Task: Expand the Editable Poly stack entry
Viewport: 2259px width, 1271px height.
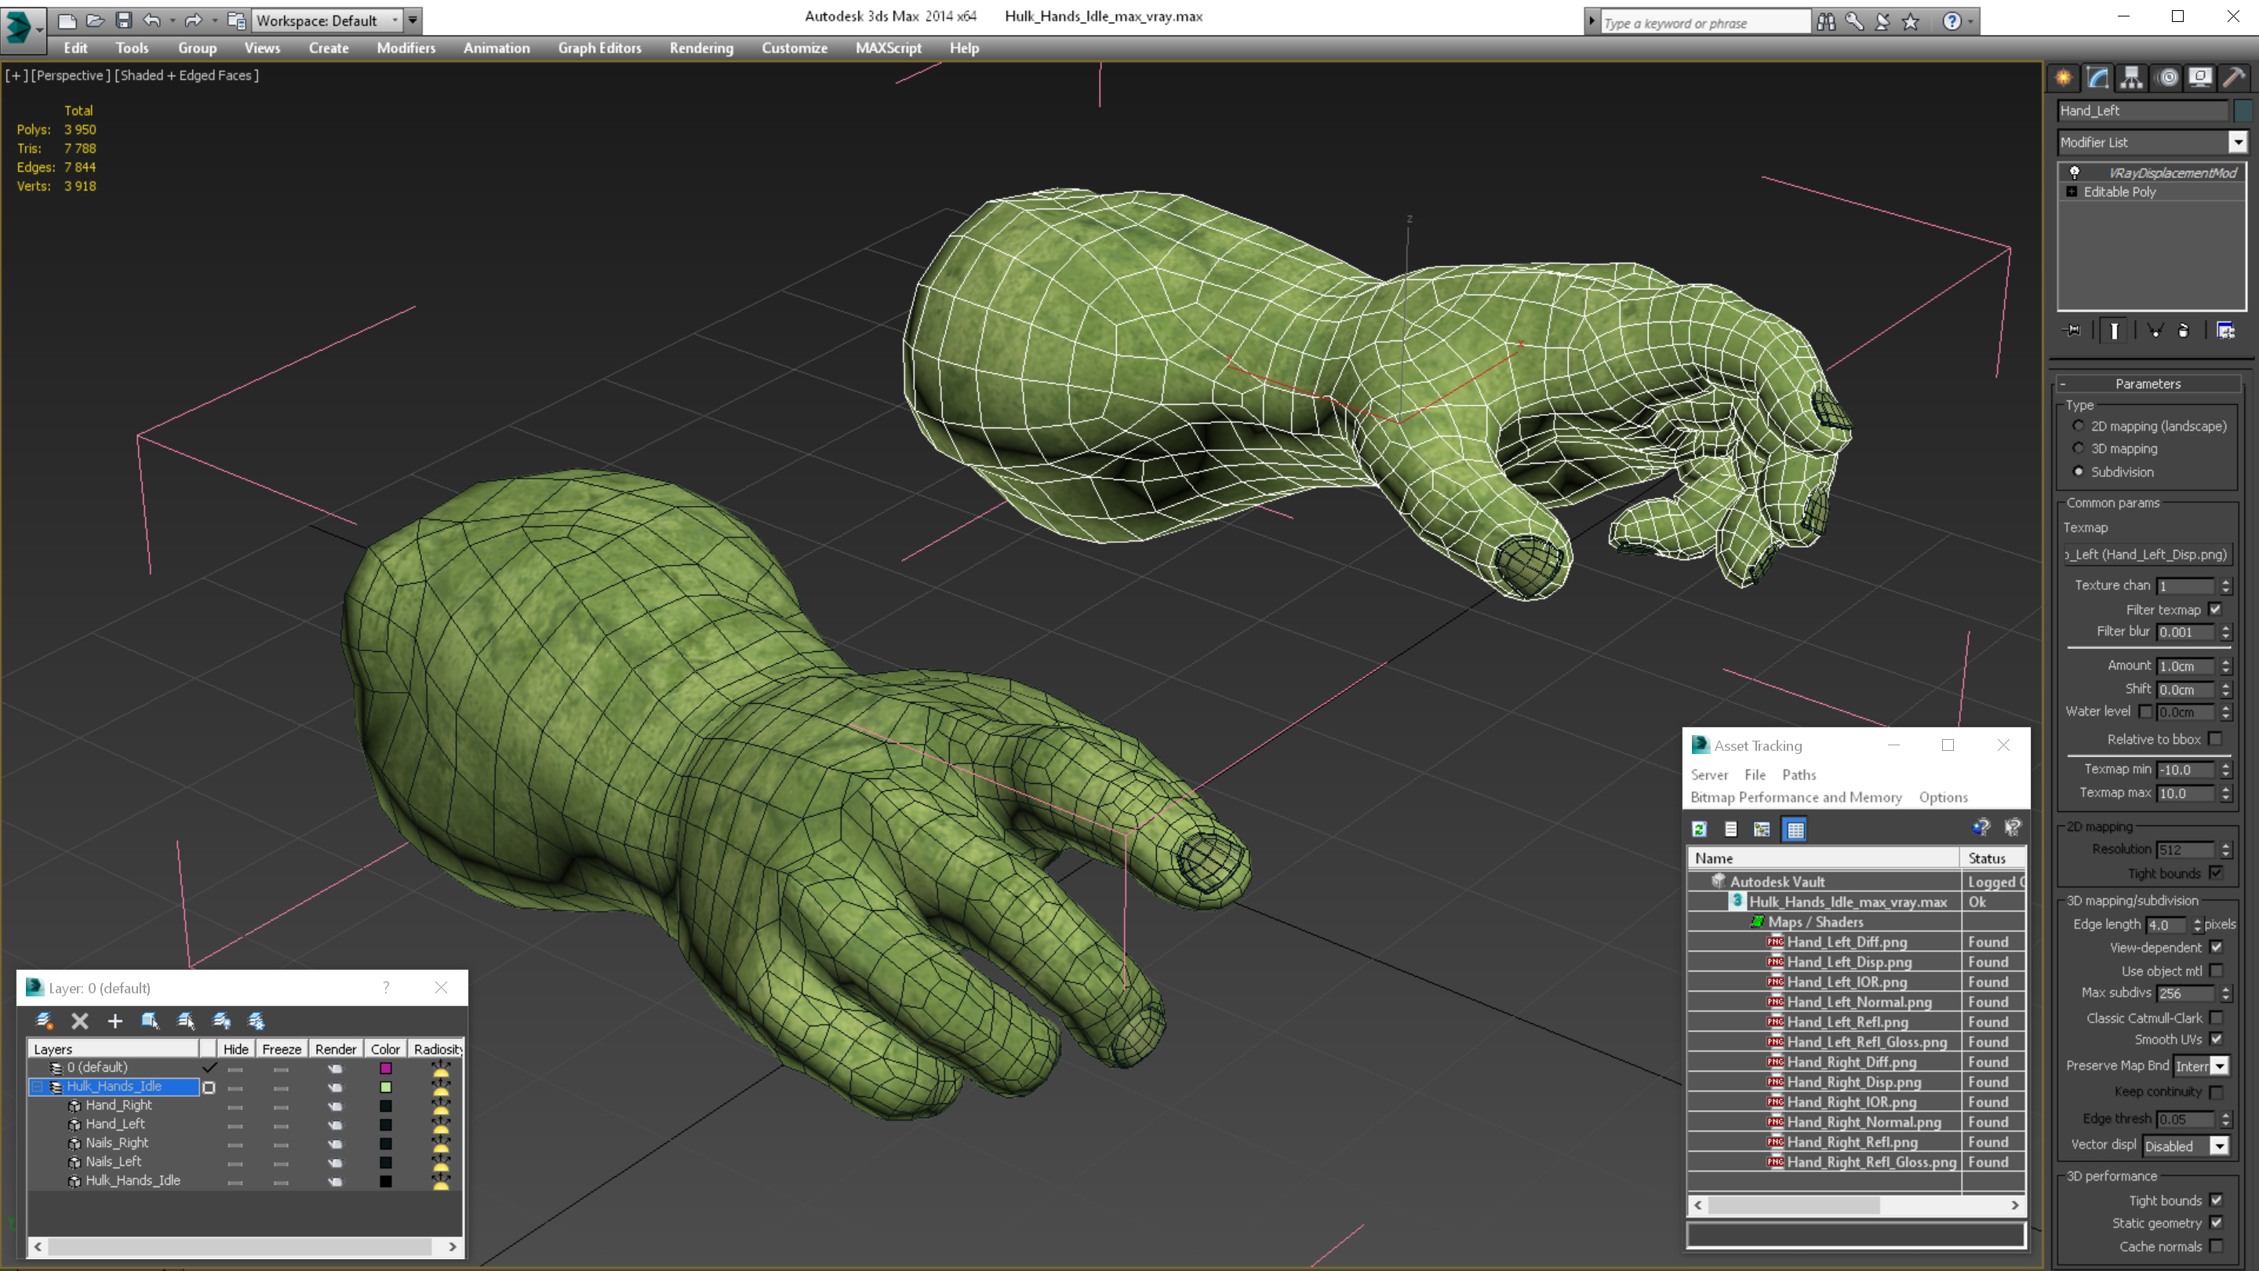Action: [2072, 191]
